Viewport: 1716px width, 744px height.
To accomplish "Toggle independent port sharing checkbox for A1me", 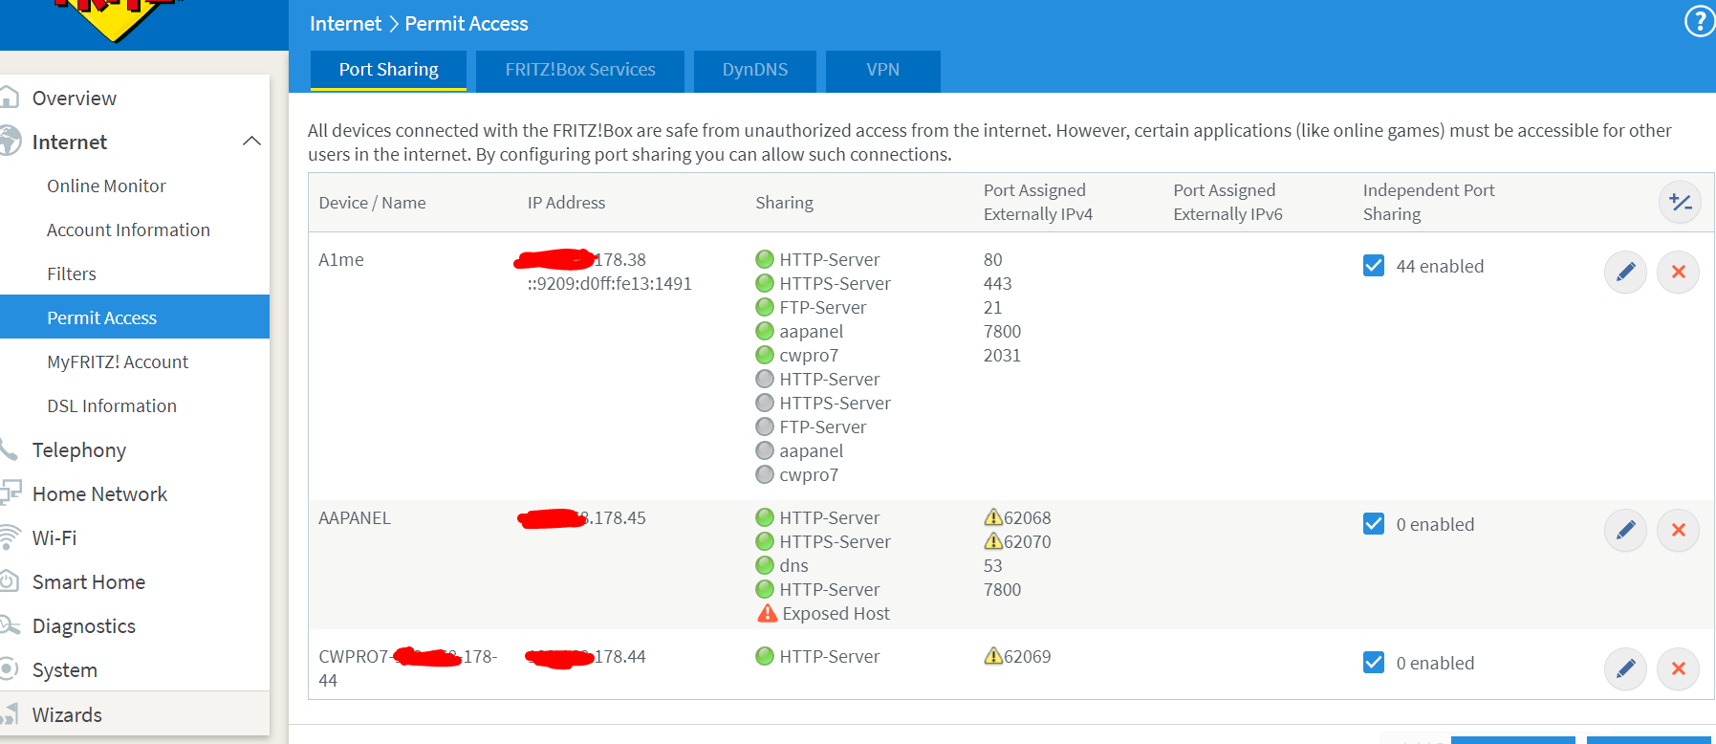I will pyautogui.click(x=1374, y=265).
